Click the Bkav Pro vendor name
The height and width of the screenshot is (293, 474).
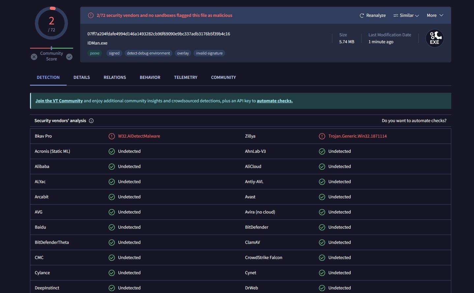point(43,136)
